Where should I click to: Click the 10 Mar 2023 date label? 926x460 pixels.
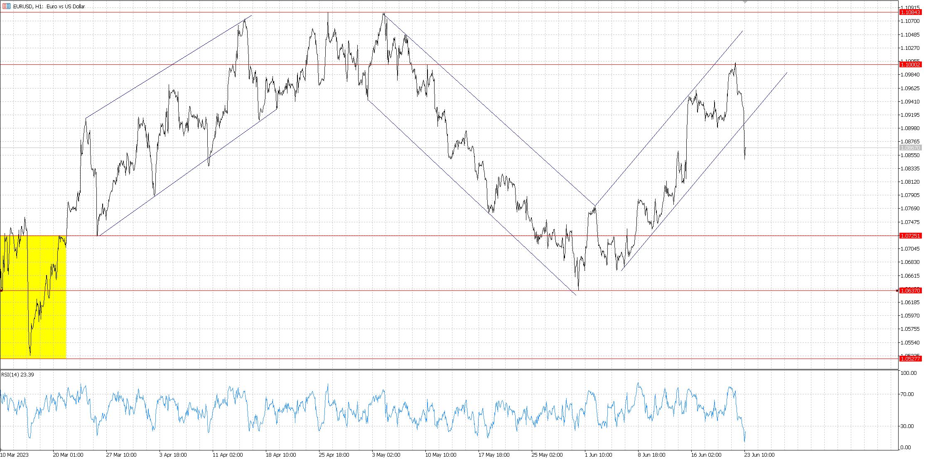pyautogui.click(x=15, y=455)
